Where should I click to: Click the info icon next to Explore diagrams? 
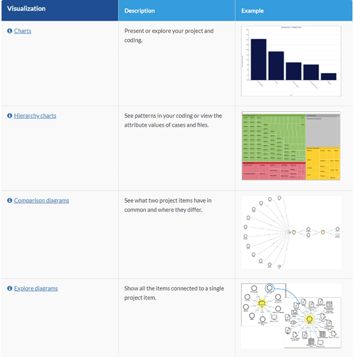tap(10, 289)
